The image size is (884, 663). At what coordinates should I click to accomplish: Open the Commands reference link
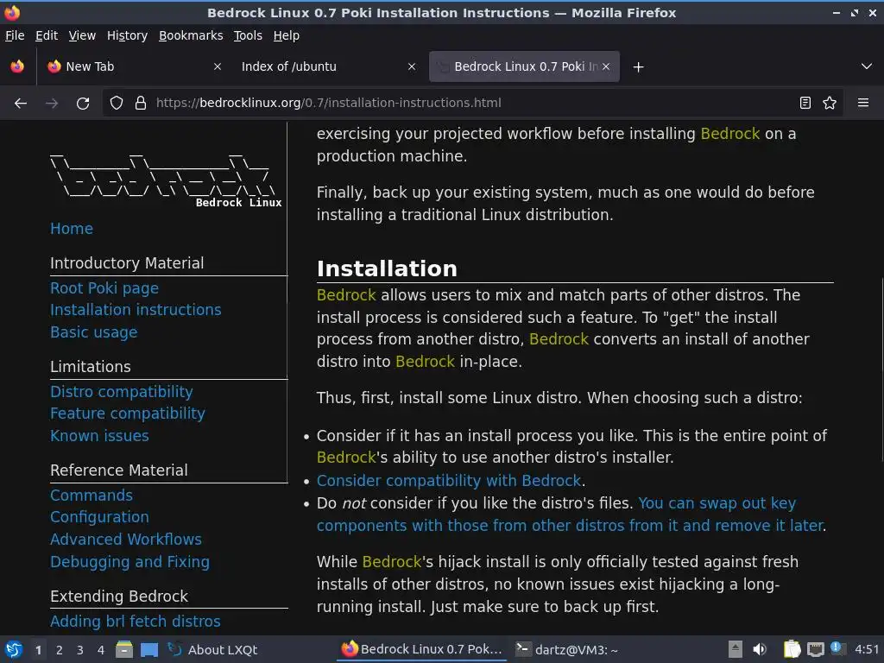point(92,496)
